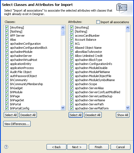Screen dimensions: 134x153
Task: Uncheck the accessCardNumber attribute
Action: (72, 35)
